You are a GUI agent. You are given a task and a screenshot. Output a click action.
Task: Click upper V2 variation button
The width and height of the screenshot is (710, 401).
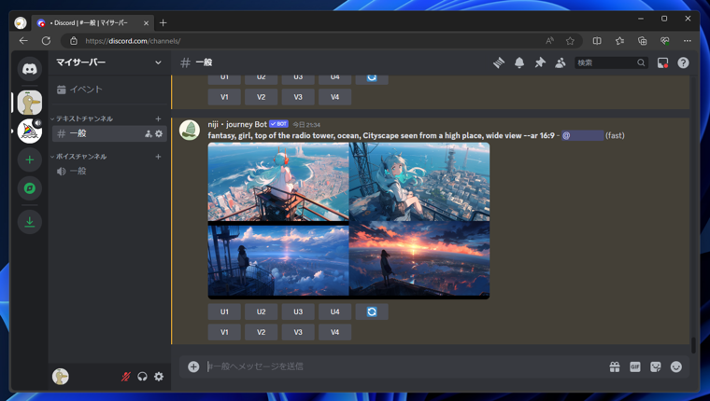coord(262,97)
